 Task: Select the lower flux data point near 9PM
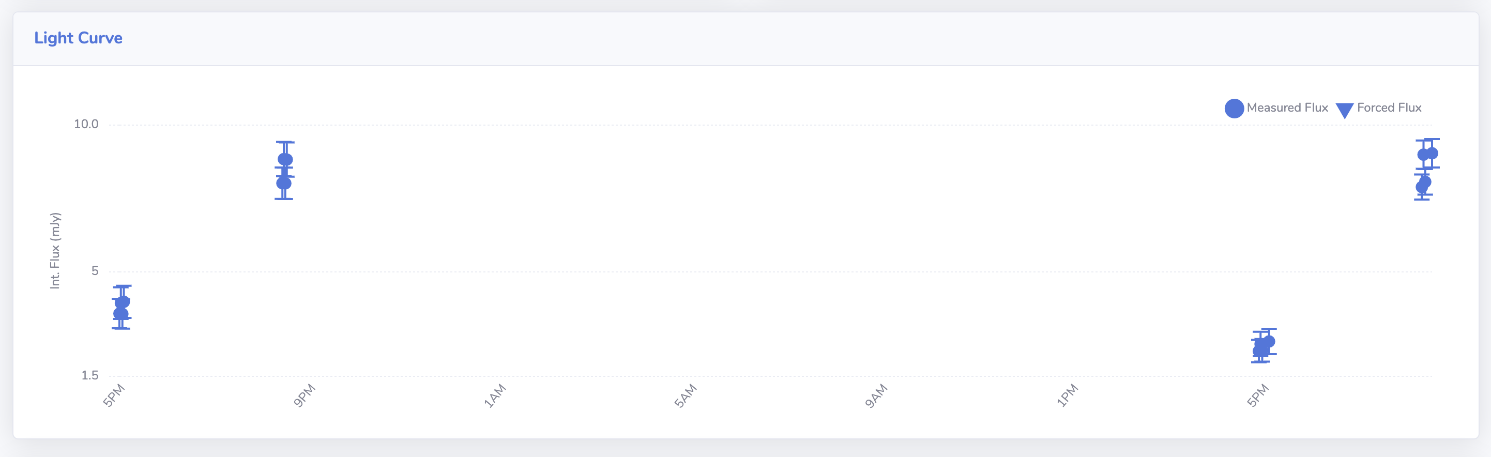coord(284,184)
